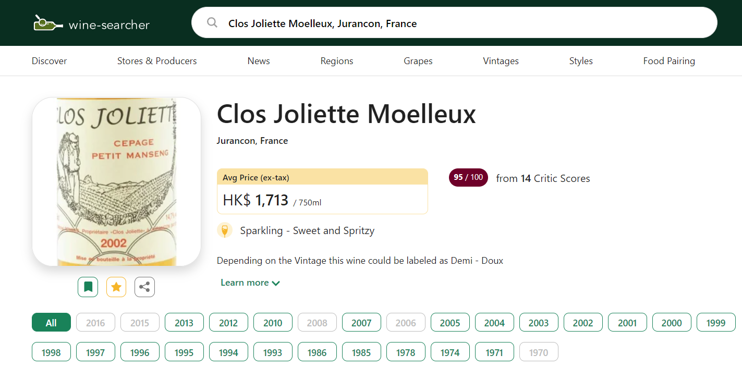Select the 2013 vintage filter

point(184,323)
